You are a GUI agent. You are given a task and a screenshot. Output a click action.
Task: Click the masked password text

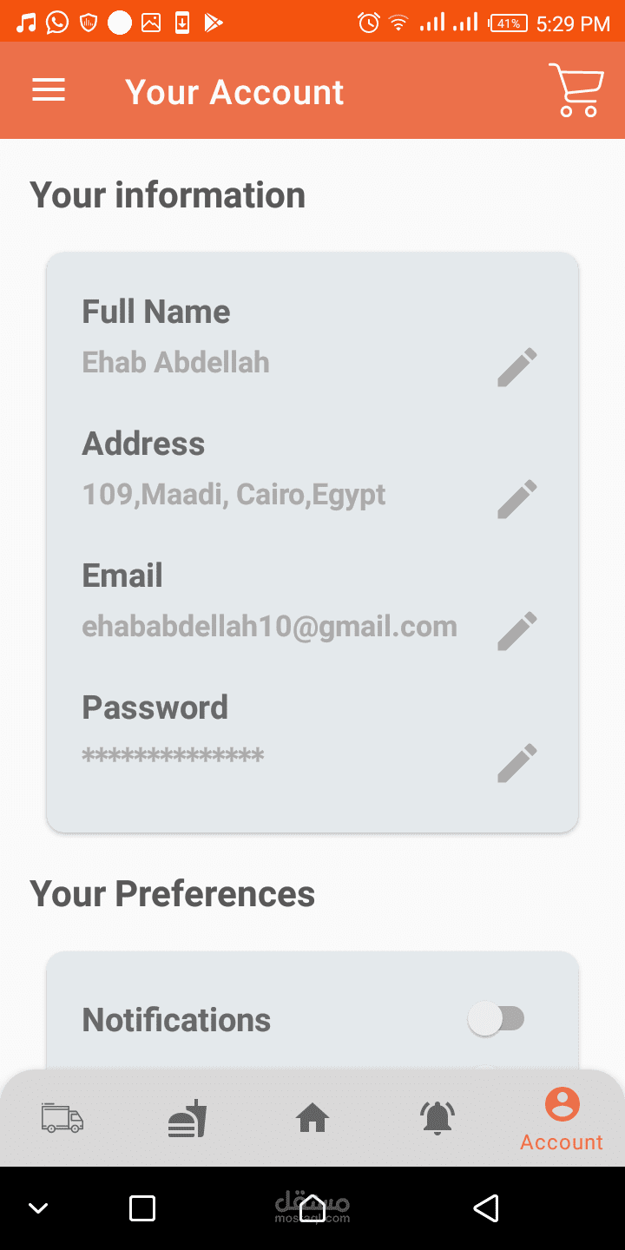173,757
